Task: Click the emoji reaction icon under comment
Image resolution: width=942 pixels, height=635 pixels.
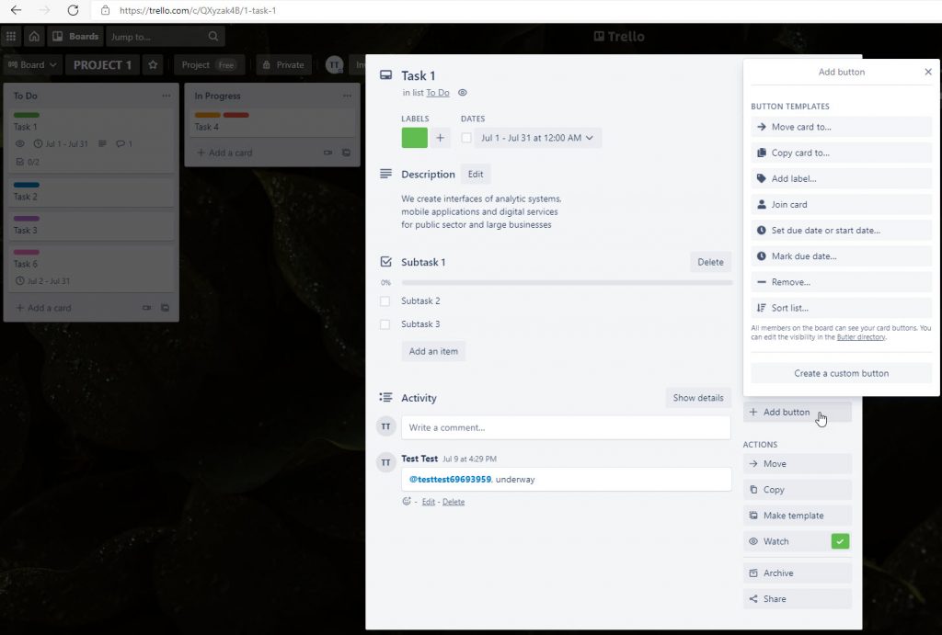Action: [x=407, y=501]
